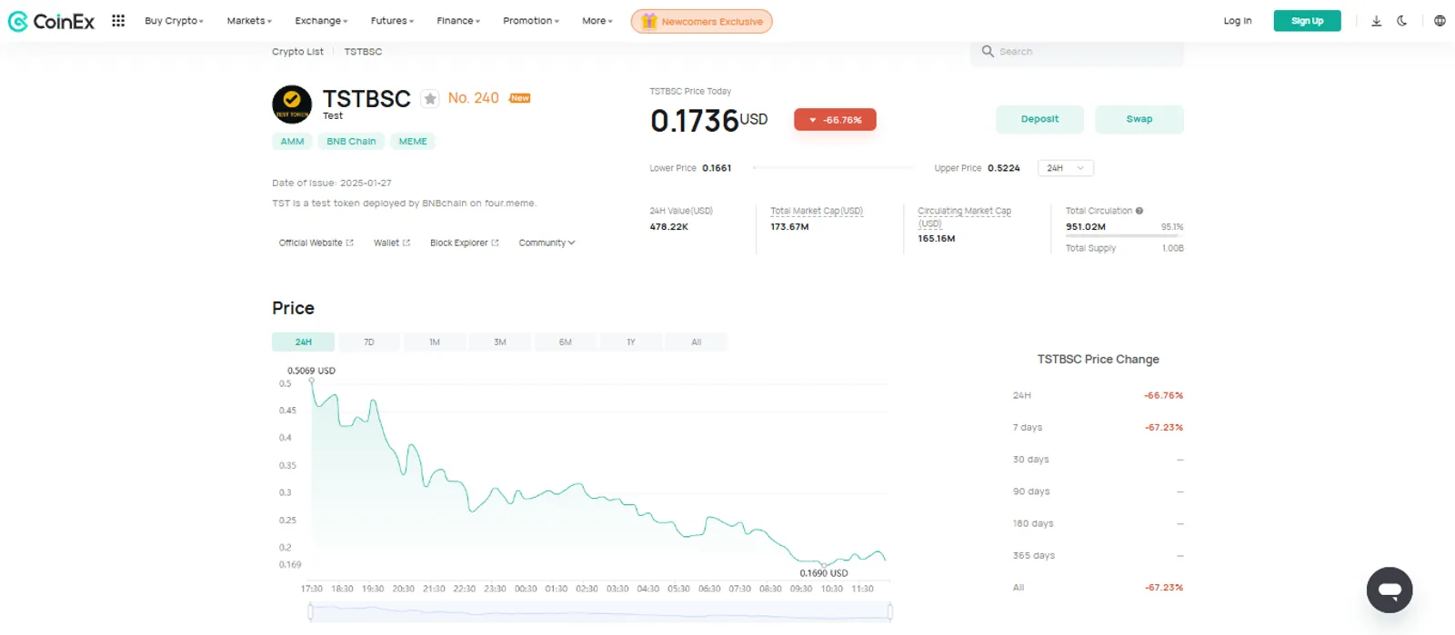The image size is (1455, 635).
Task: Switch chart to 6M range
Action: coord(566,342)
